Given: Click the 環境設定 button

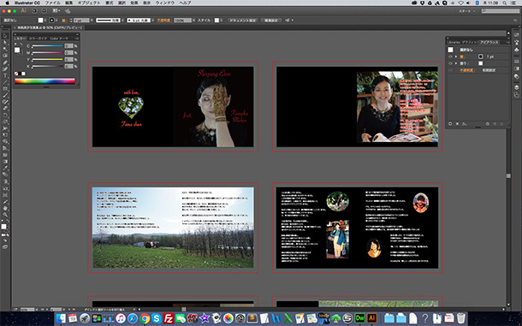Looking at the screenshot, I should pyautogui.click(x=271, y=21).
